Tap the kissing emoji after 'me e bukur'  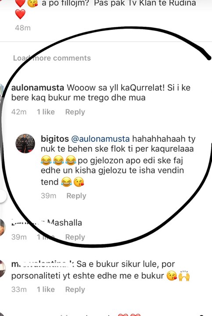pyautogui.click(x=172, y=276)
